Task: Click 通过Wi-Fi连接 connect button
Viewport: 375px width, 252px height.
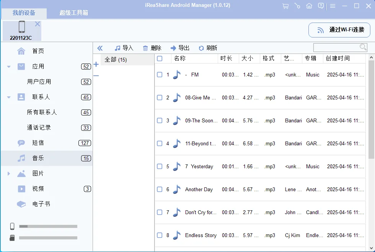Action: [x=339, y=30]
